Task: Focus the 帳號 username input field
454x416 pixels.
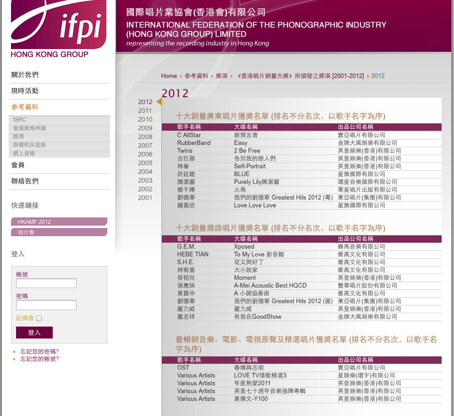Action: (46, 283)
